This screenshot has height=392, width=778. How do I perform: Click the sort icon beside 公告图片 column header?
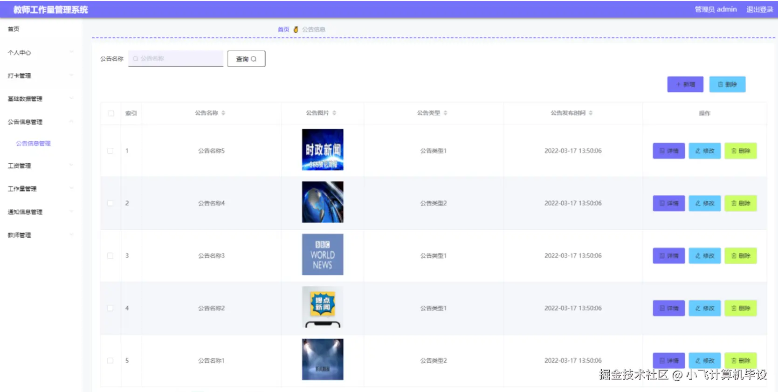(334, 113)
